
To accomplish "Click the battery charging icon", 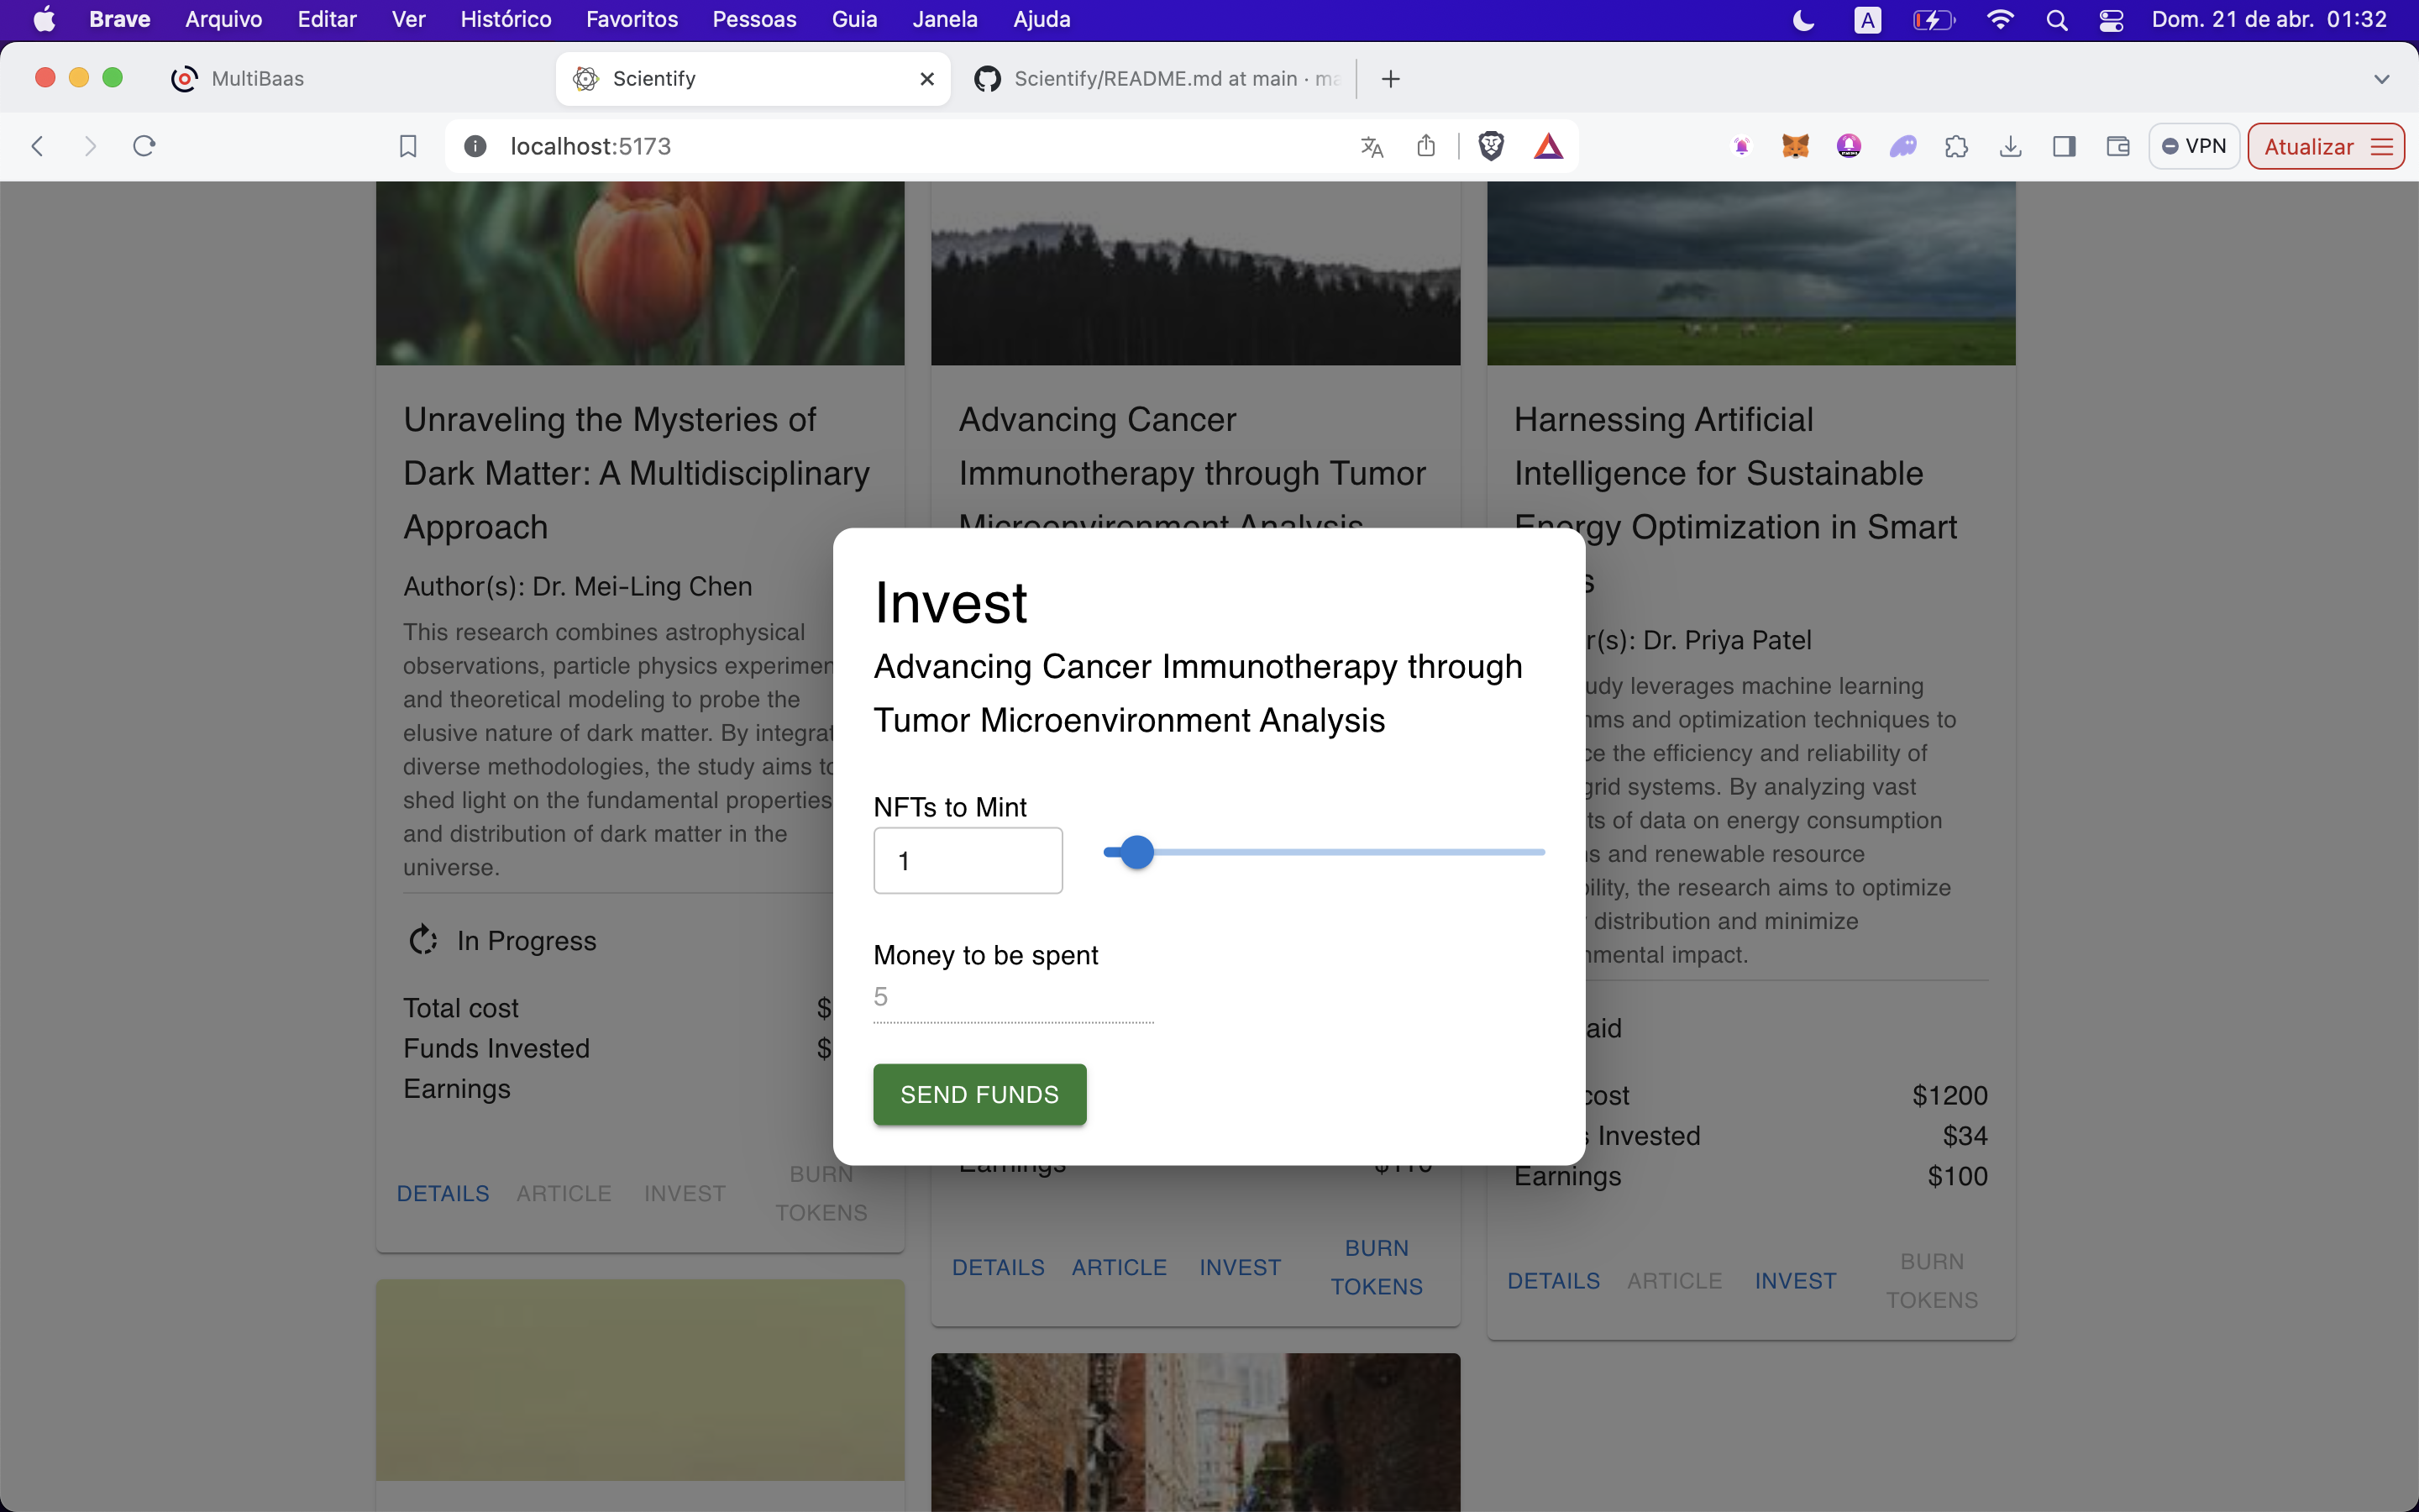I will click(1934, 20).
